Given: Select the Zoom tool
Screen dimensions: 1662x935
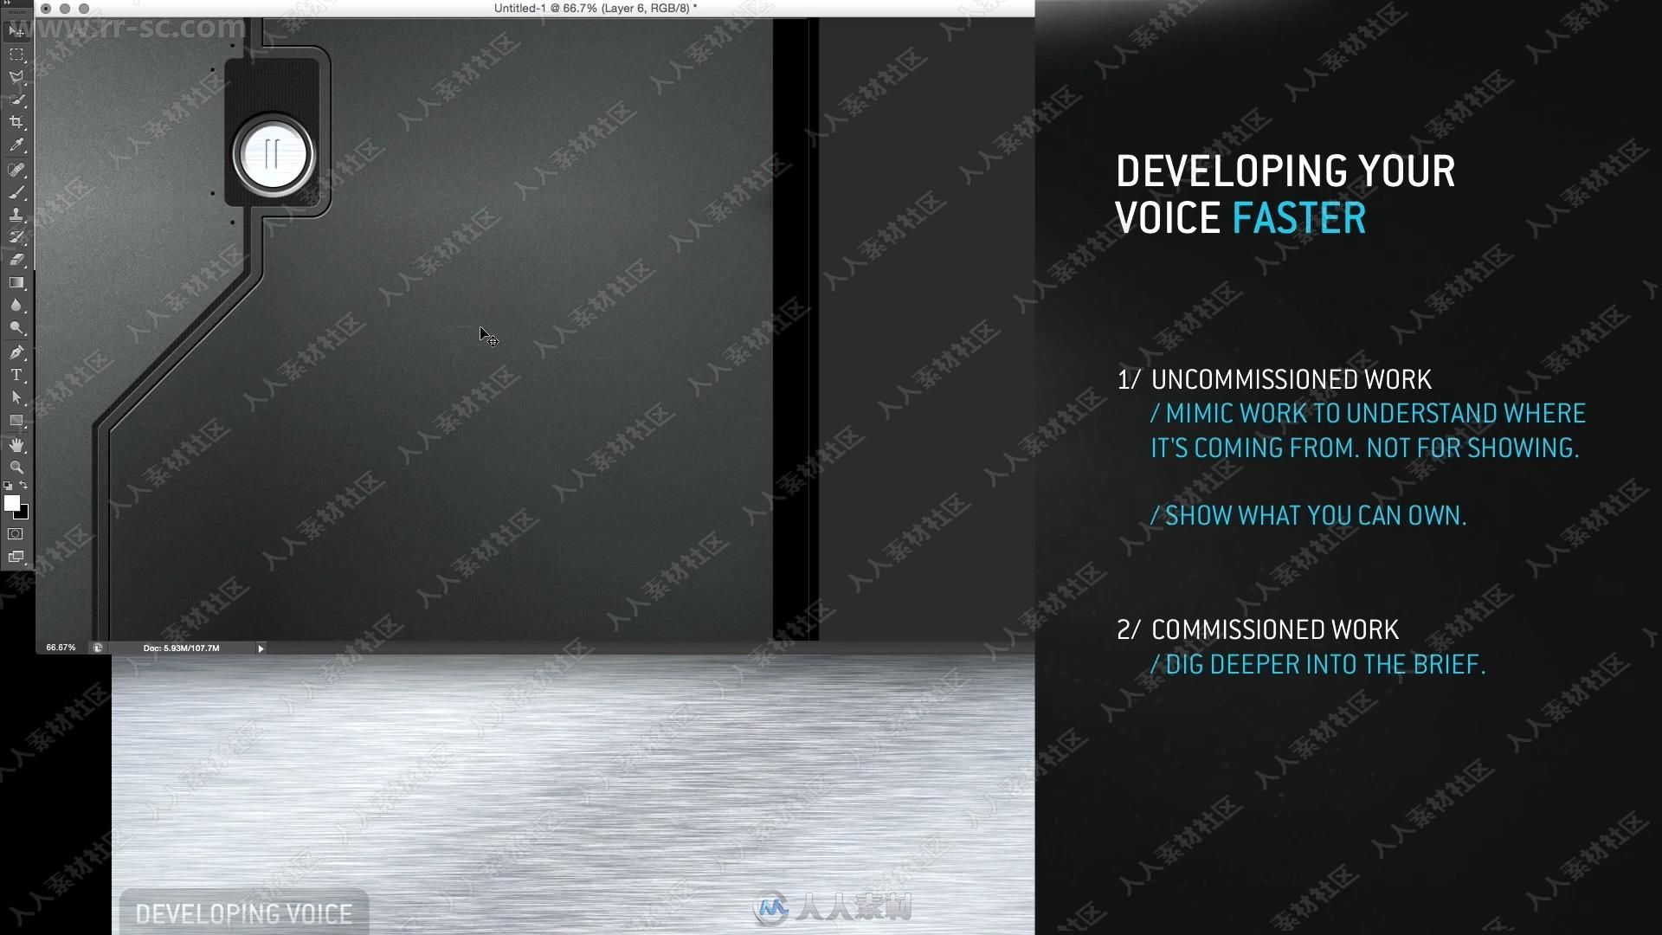Looking at the screenshot, I should 16,465.
